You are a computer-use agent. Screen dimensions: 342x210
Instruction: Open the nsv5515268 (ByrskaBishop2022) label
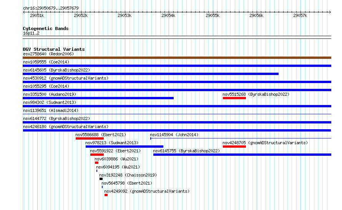coord(256,94)
